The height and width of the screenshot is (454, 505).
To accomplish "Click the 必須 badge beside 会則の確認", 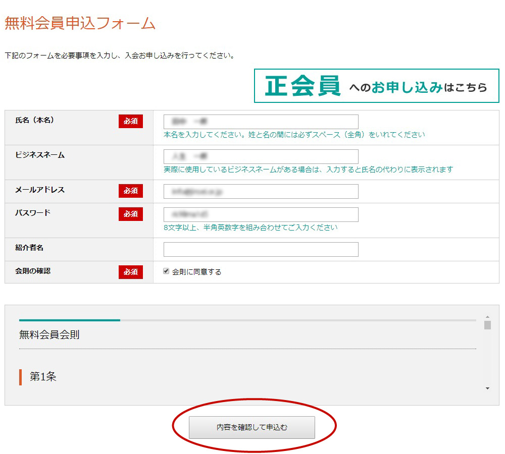I will (x=131, y=272).
